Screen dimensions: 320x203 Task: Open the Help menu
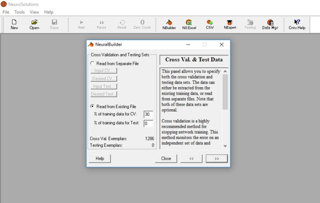(49, 12)
